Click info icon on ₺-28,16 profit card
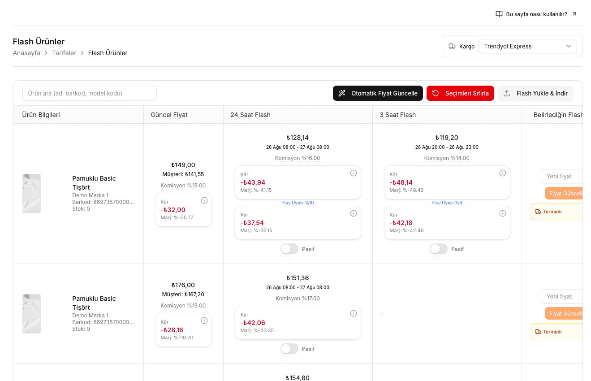Image resolution: width=591 pixels, height=381 pixels. click(x=204, y=320)
